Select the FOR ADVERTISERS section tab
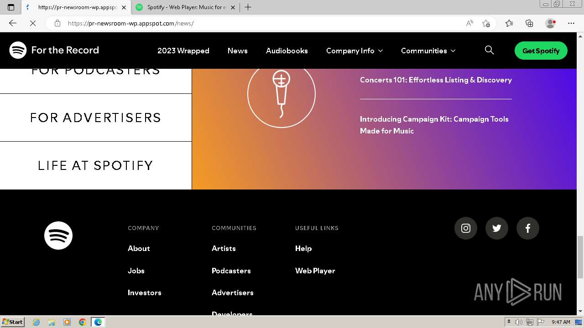Screen dimensions: 584x328 [x=96, y=118]
